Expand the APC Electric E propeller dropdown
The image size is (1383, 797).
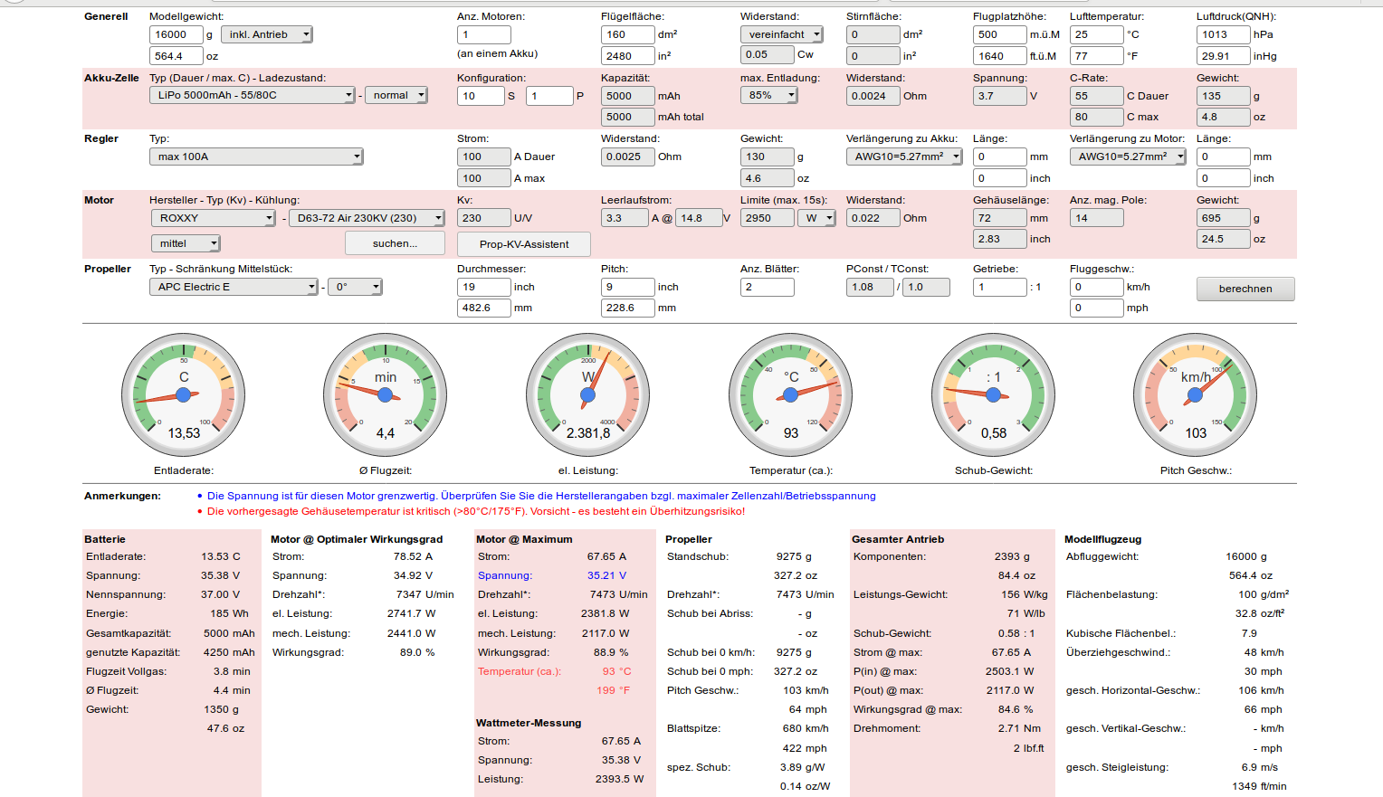click(x=233, y=287)
